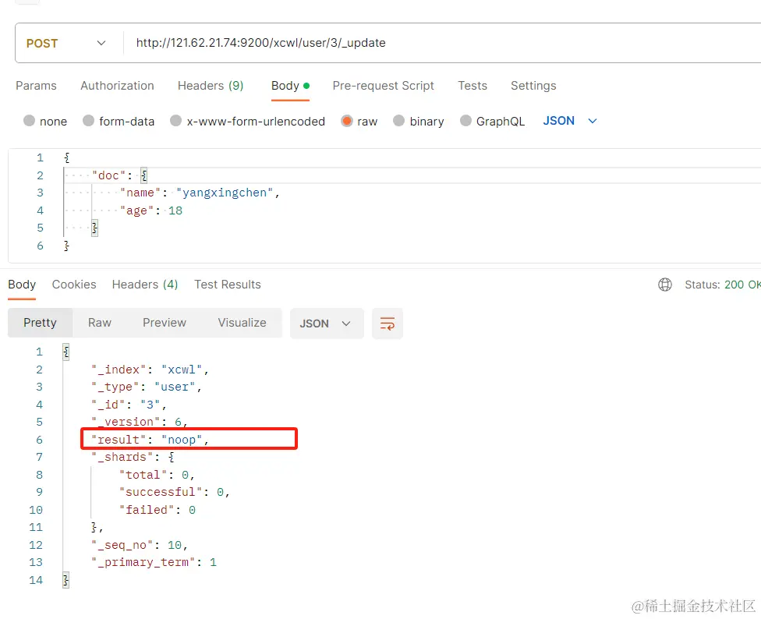Select the x-www-form-urlencoded radio option
761x619 pixels.
tap(175, 121)
